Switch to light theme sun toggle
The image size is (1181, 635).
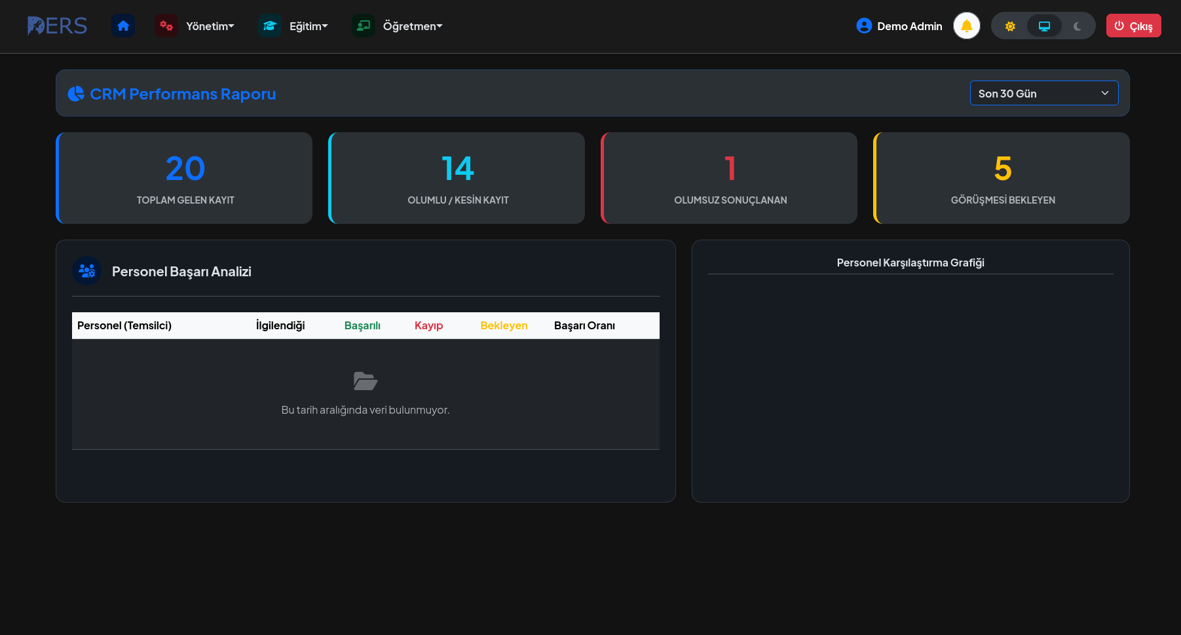1010,26
